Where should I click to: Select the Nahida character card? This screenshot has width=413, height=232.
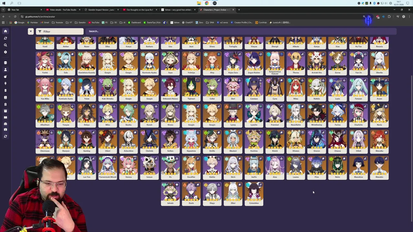pyautogui.click(x=317, y=89)
